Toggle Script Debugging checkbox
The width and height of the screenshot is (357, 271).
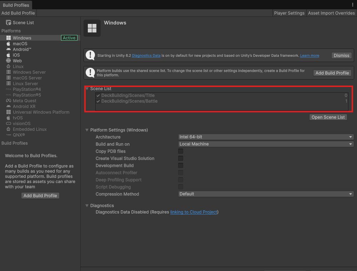tap(181, 187)
